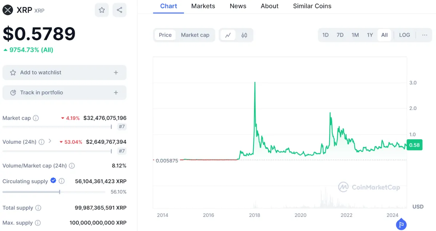Viewport: 436px width, 231px height.
Task: Click the 2020 x-axis year label
Action: point(300,215)
